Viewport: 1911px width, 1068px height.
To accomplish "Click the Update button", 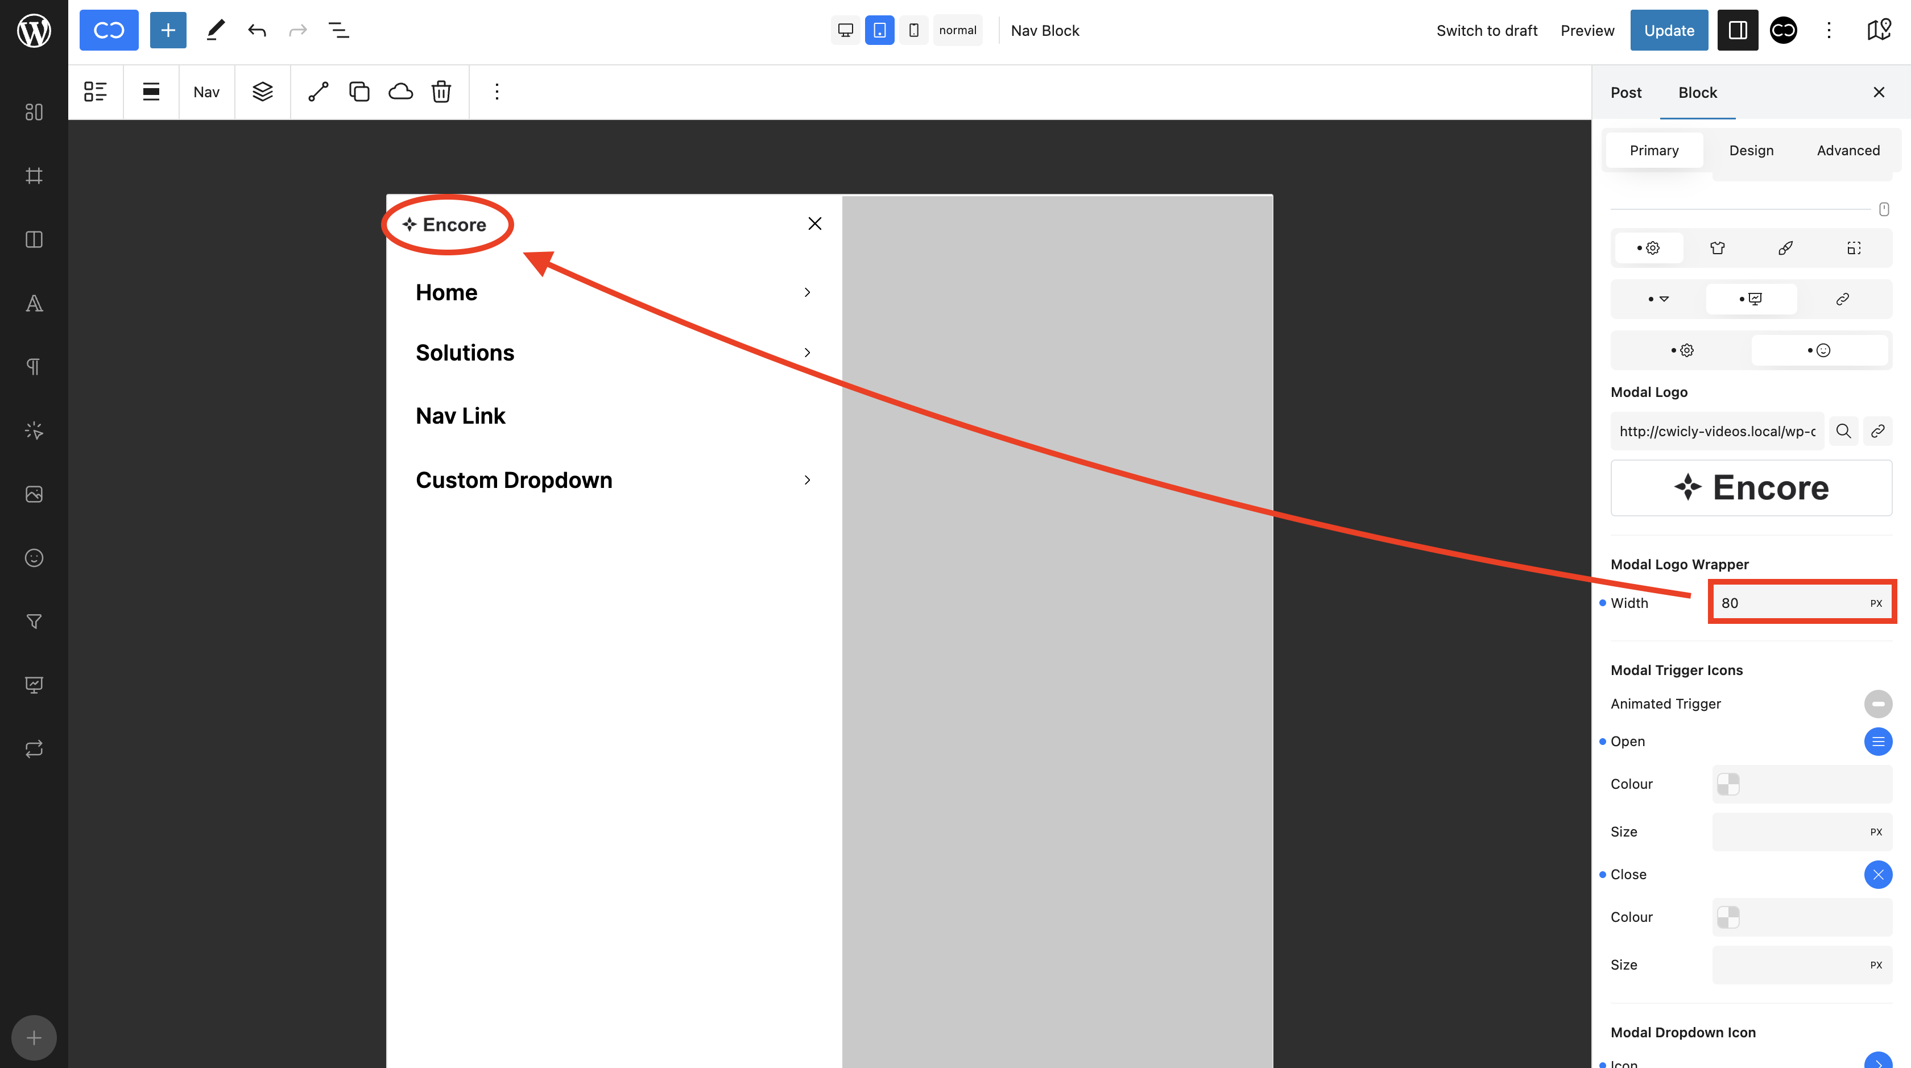I will 1668,30.
